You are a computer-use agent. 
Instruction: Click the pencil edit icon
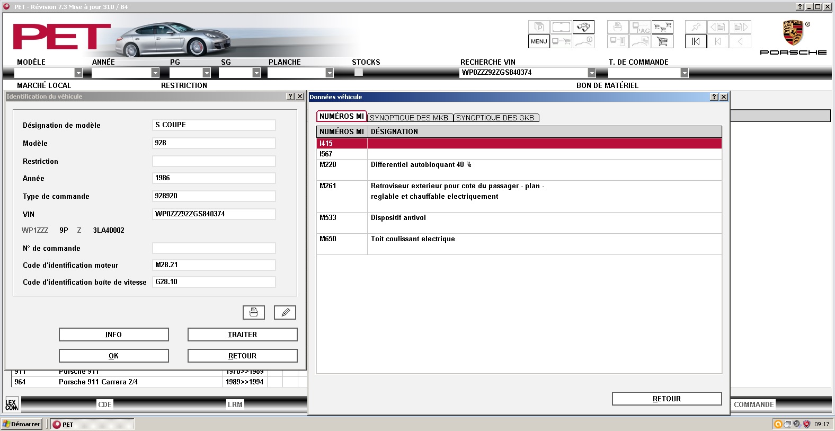click(285, 312)
